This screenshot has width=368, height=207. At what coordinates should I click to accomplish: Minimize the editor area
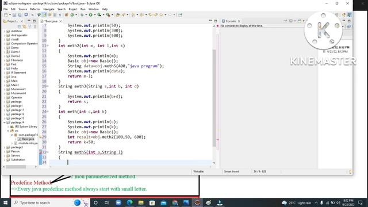click(x=210, y=21)
